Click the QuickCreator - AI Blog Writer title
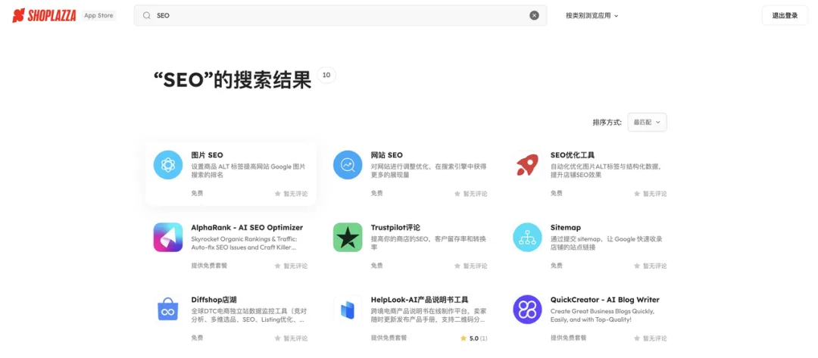The image size is (818, 358). (x=604, y=300)
